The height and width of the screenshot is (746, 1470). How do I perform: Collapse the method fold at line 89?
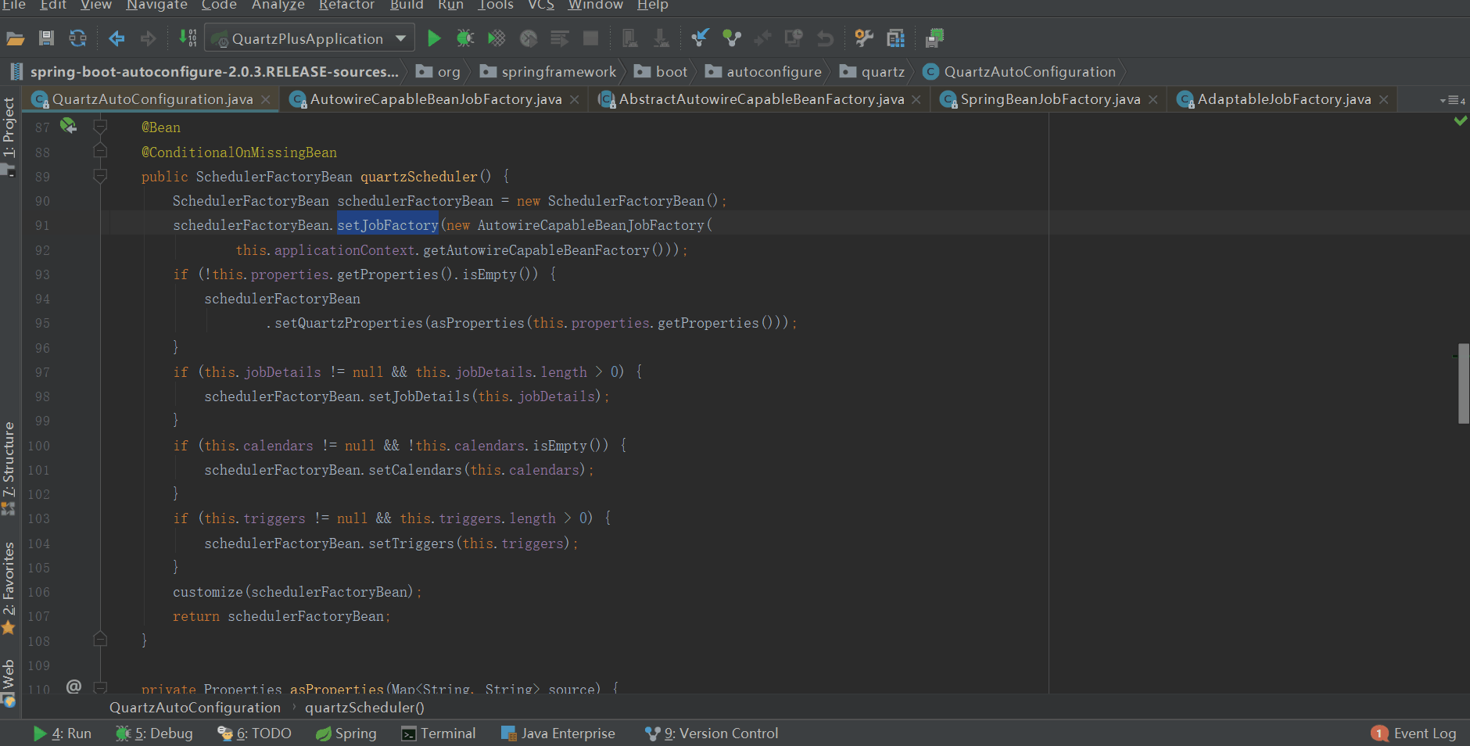(x=100, y=176)
